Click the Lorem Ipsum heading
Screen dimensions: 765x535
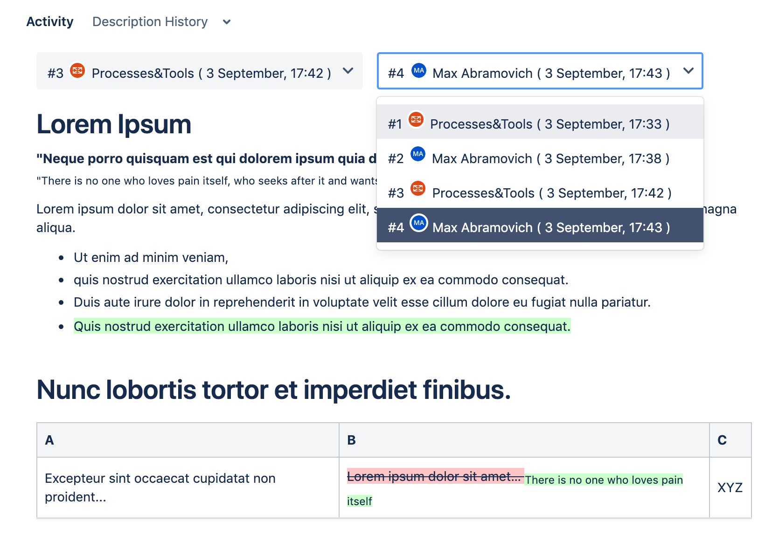[114, 124]
